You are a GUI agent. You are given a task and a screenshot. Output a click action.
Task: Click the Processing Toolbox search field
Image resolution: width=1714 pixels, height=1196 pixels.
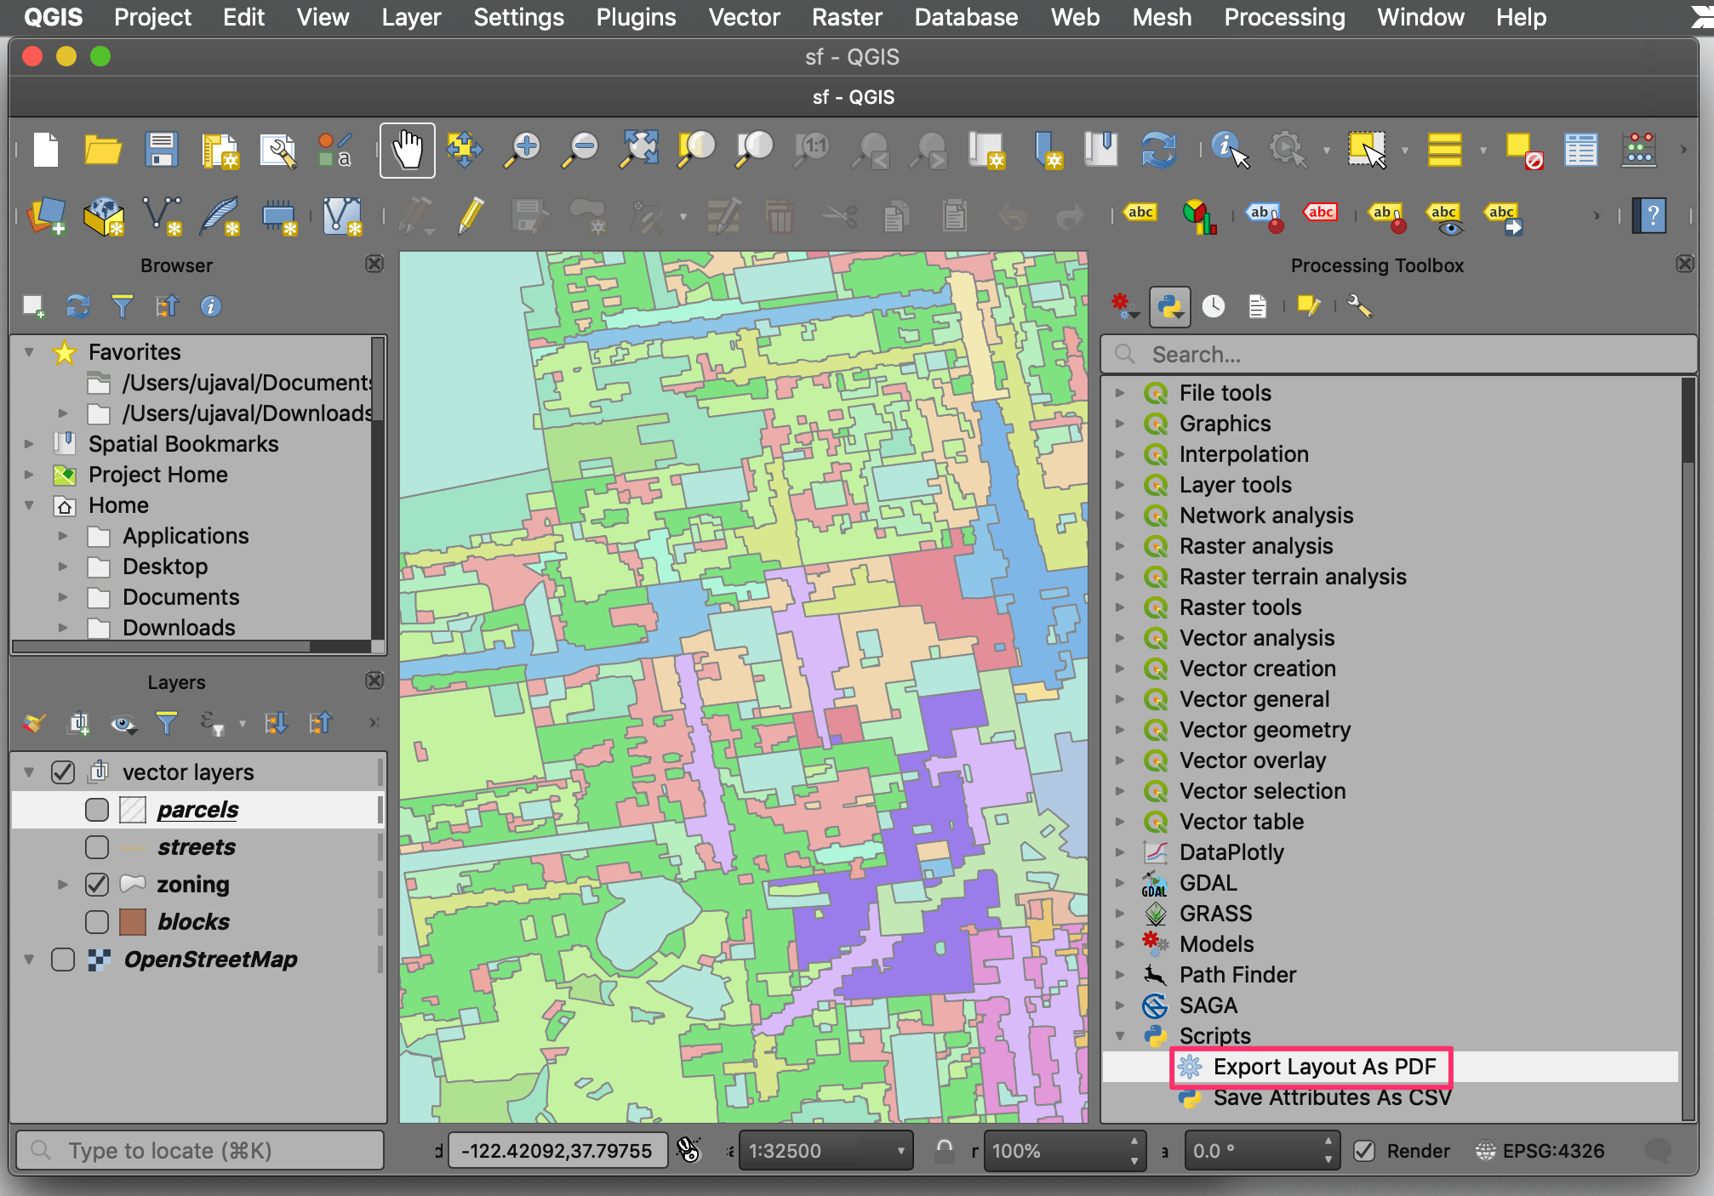pos(1398,355)
